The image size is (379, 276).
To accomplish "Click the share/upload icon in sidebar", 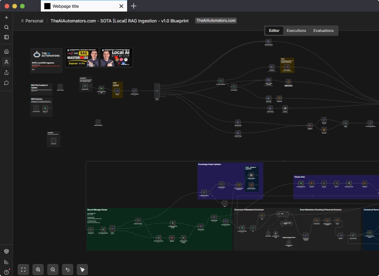I will [x=6, y=72].
